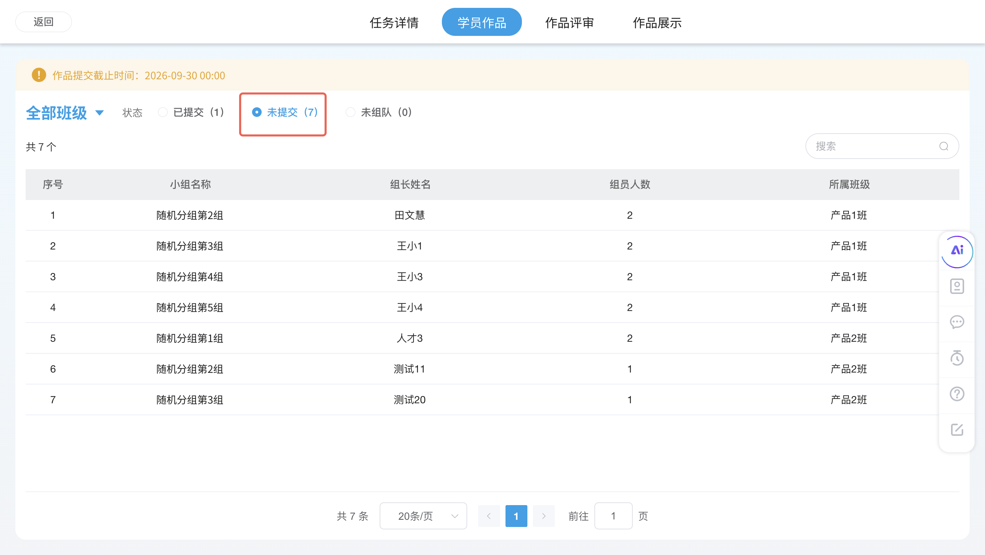The width and height of the screenshot is (985, 555).
Task: Switch to the 作品评审 tab
Action: click(x=569, y=23)
